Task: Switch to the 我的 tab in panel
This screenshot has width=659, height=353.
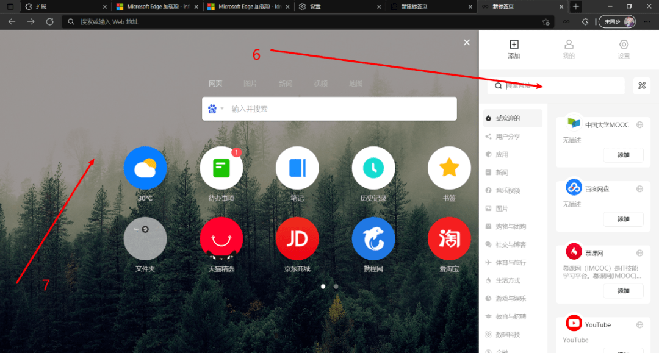Action: [x=569, y=49]
